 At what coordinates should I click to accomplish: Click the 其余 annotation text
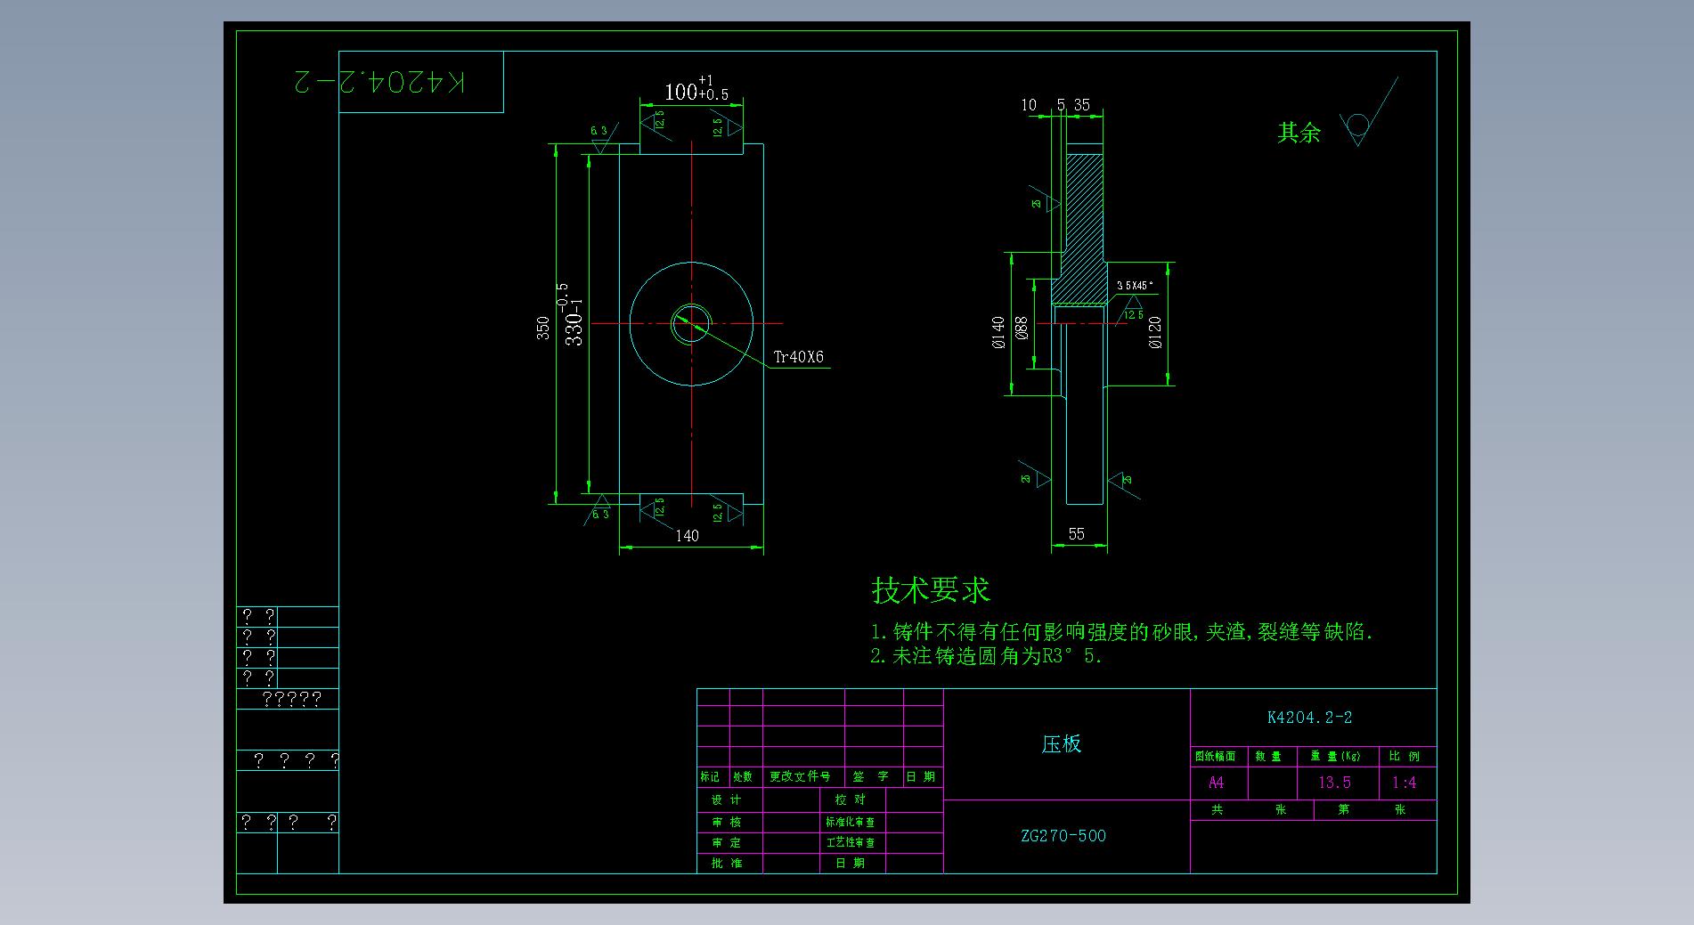coord(1299,133)
